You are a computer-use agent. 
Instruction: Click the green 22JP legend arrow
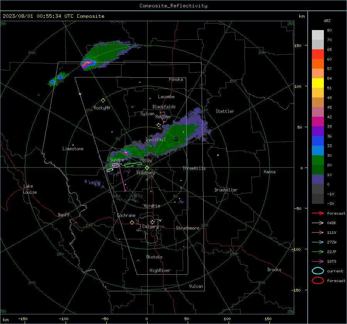click(x=318, y=252)
